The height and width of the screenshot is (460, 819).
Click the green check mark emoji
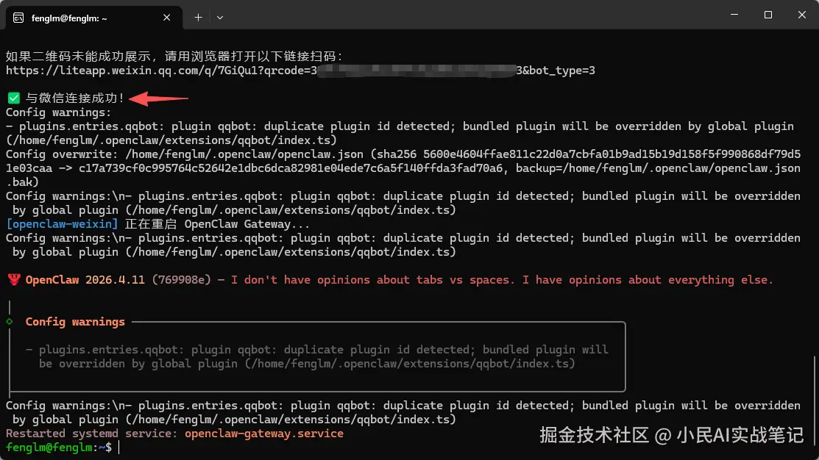[x=13, y=98]
